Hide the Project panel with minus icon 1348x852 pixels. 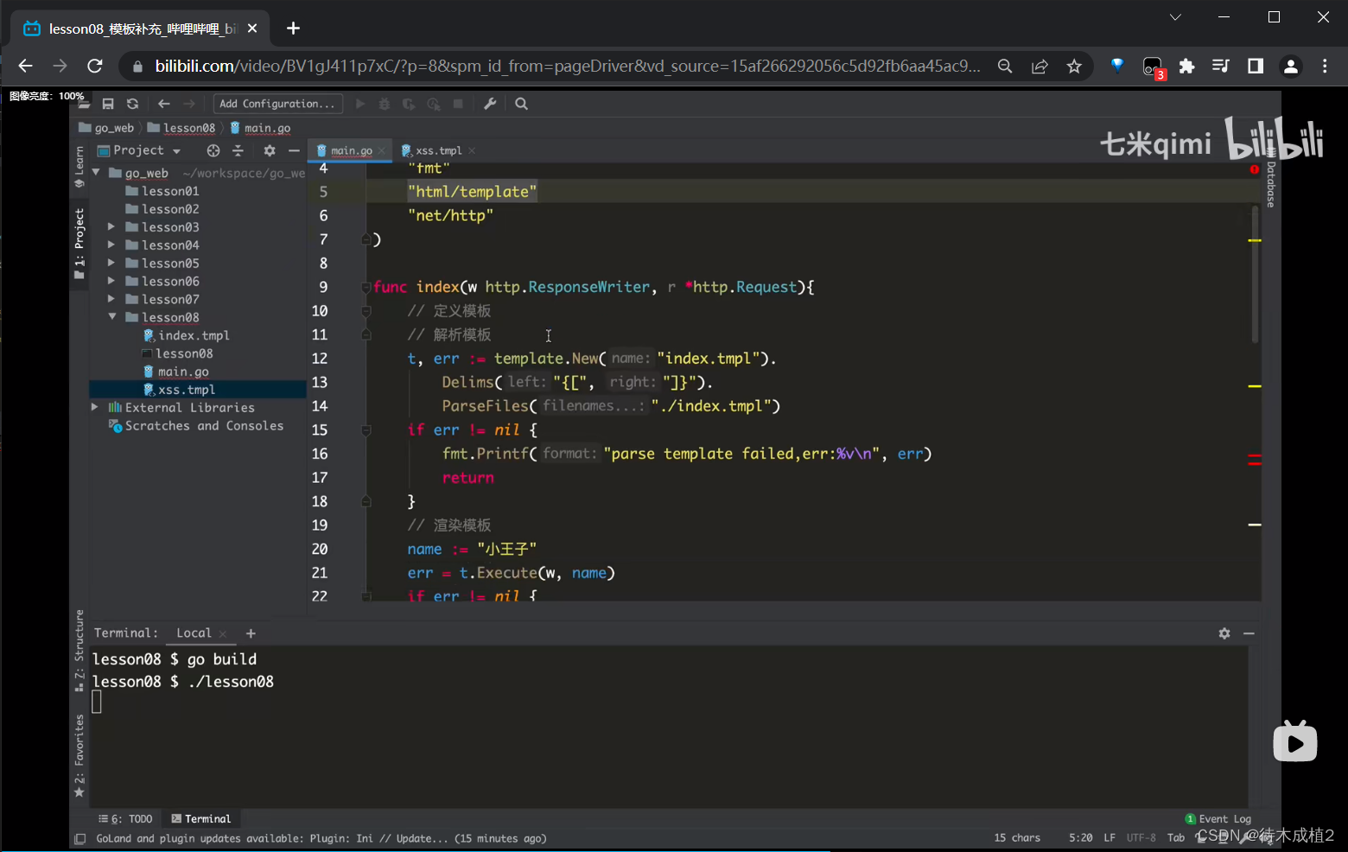(x=294, y=150)
